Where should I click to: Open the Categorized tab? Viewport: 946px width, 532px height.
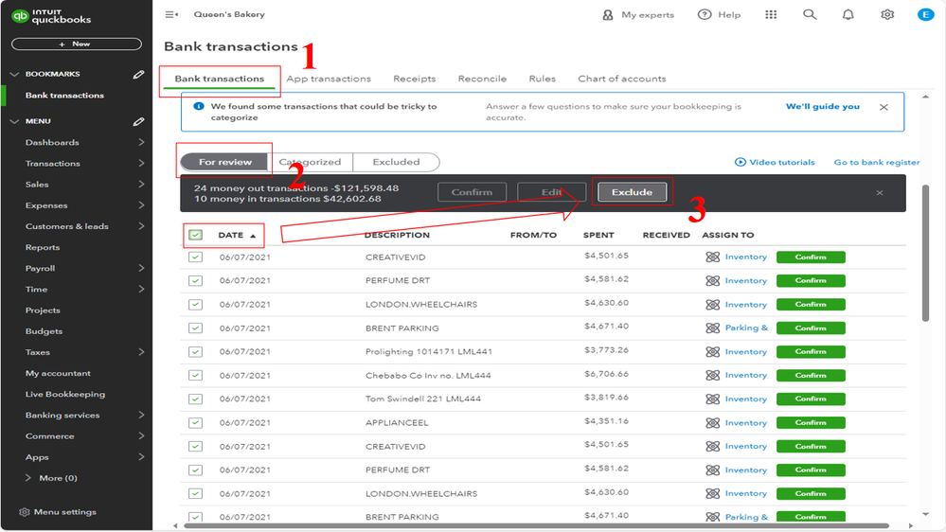tap(310, 162)
